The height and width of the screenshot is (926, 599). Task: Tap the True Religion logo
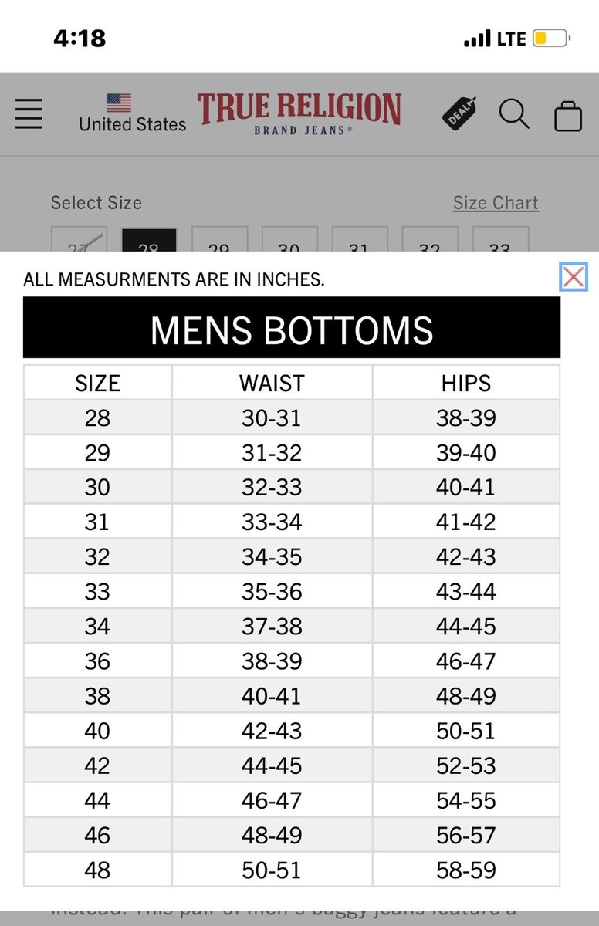click(299, 113)
